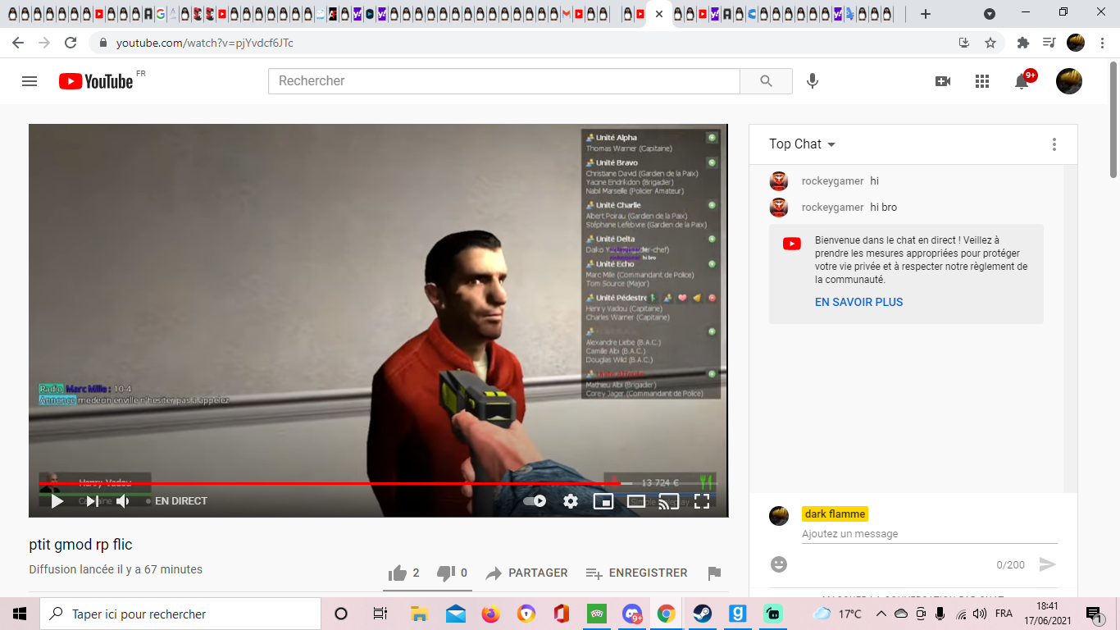
Task: Click the install app icon in address bar
Action: pyautogui.click(x=964, y=43)
